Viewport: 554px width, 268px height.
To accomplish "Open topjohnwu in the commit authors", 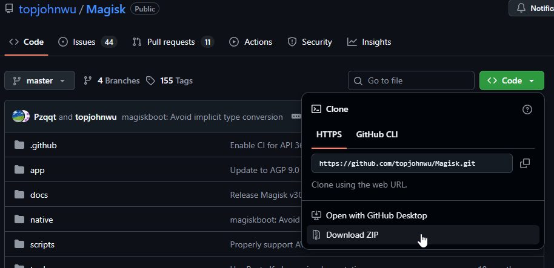I will point(96,117).
